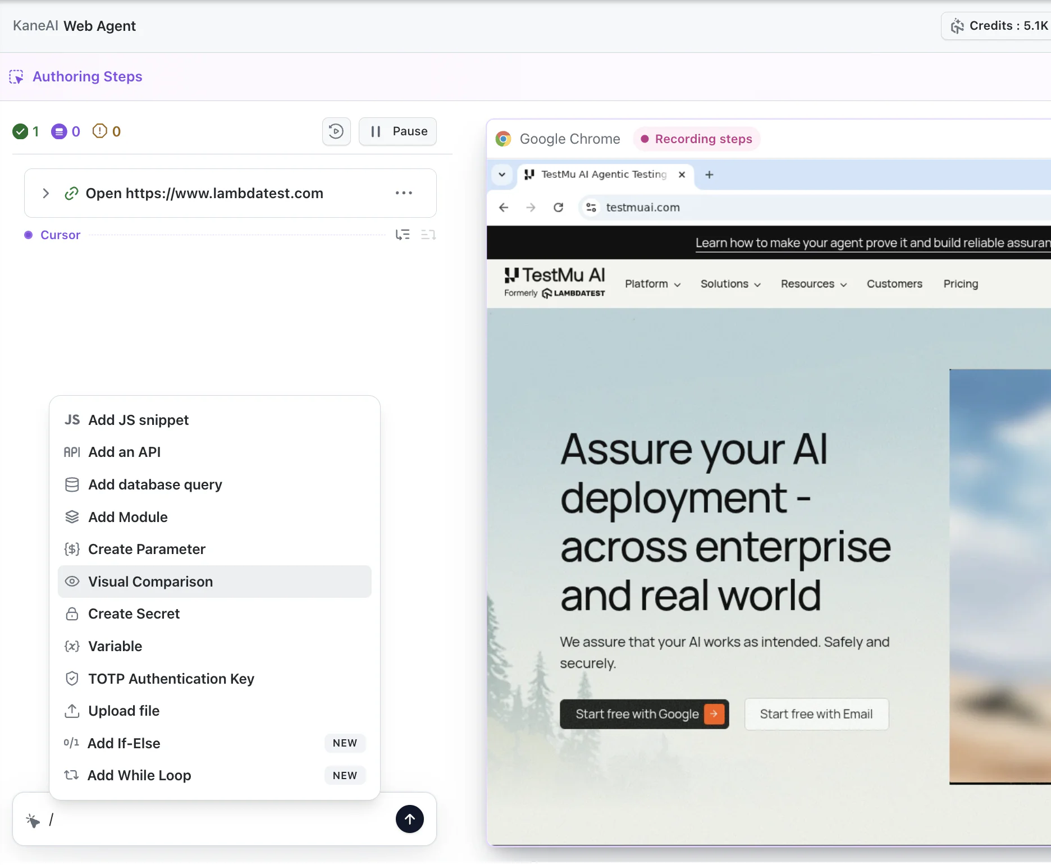Click the outdent steps icon next to Cursor
The height and width of the screenshot is (865, 1051).
428,235
